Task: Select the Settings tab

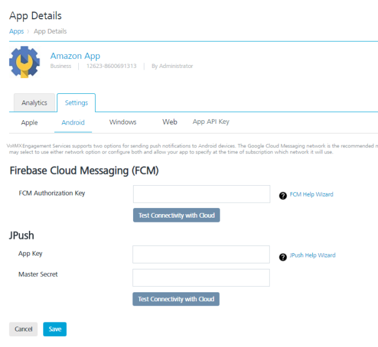Action: point(76,103)
